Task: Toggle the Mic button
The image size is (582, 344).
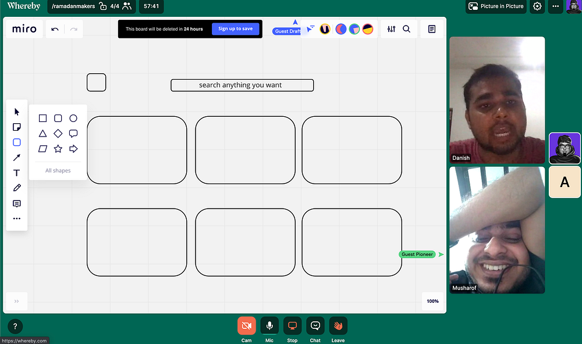Action: pyautogui.click(x=269, y=326)
